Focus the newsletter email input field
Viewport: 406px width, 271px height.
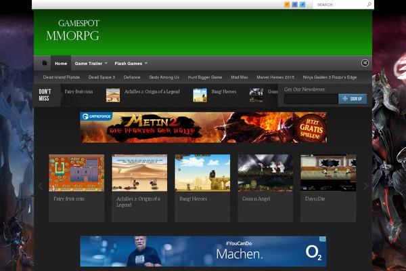point(311,99)
